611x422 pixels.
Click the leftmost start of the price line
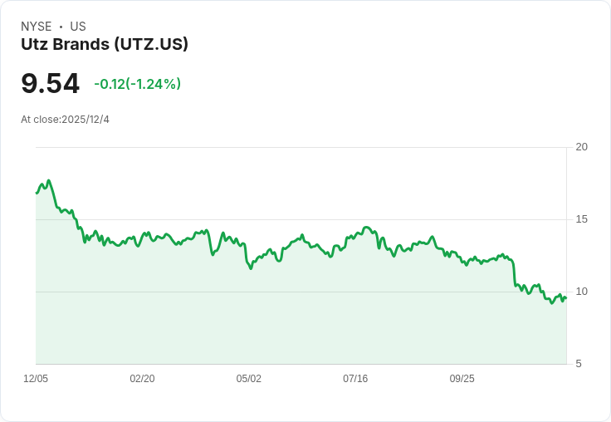(37, 193)
